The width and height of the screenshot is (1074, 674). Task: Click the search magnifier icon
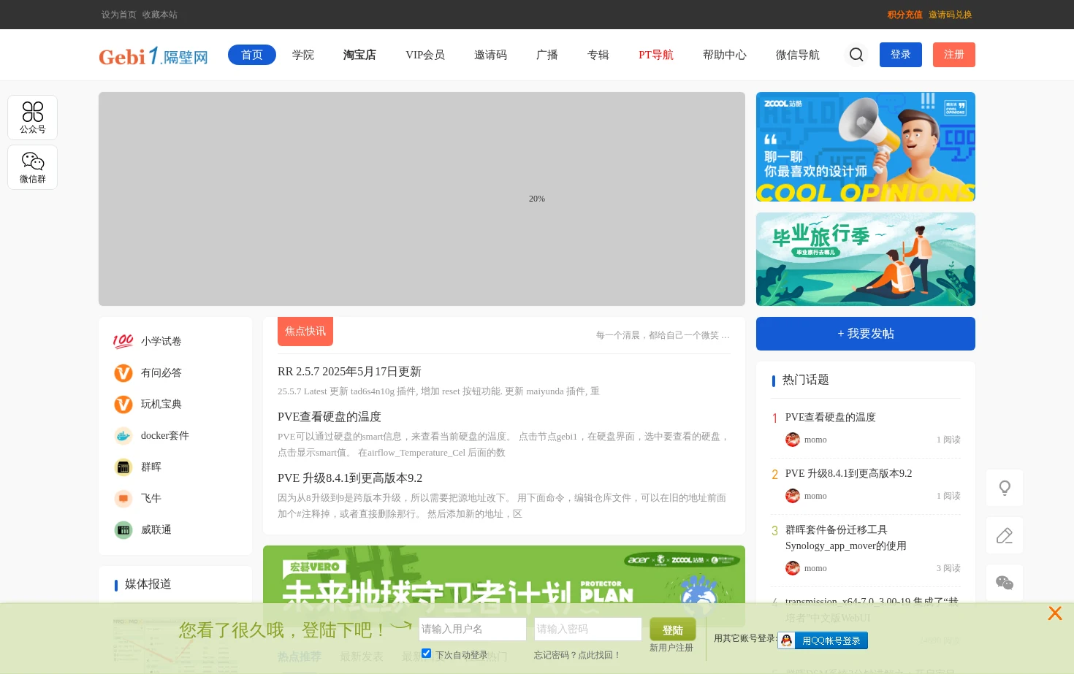coord(856,55)
